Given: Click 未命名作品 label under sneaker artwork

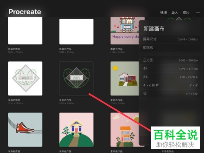Looking at the screenshot, I should (14, 151).
